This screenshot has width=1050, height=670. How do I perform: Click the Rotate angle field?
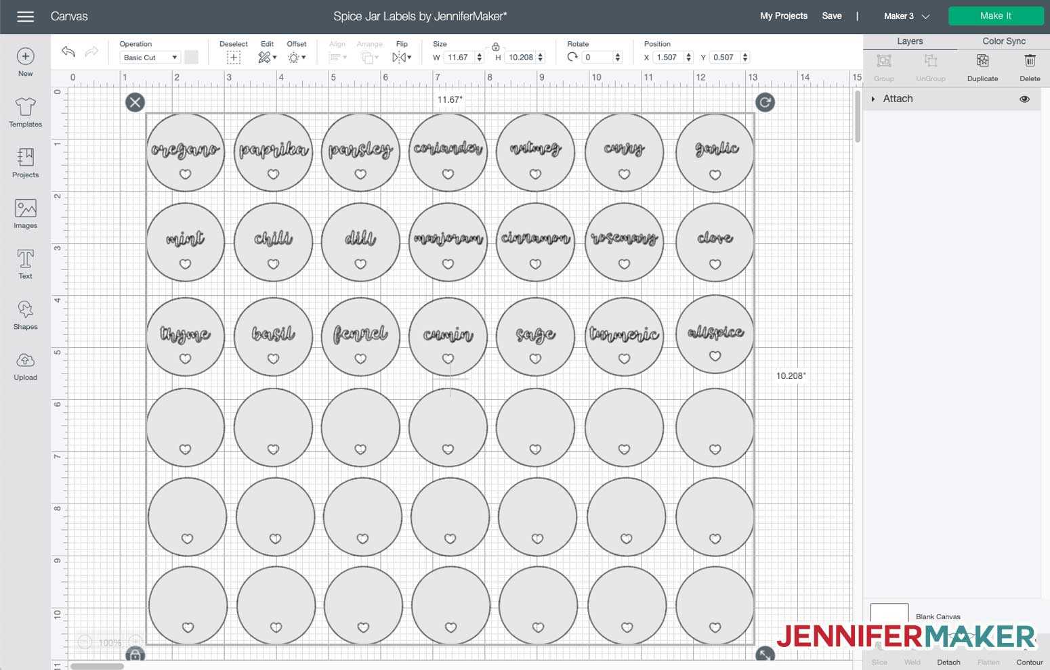point(598,58)
